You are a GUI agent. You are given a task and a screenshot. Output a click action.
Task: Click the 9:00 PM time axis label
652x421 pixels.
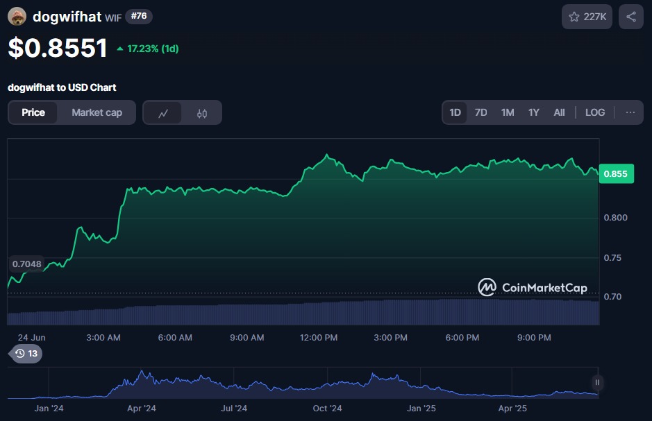(534, 338)
